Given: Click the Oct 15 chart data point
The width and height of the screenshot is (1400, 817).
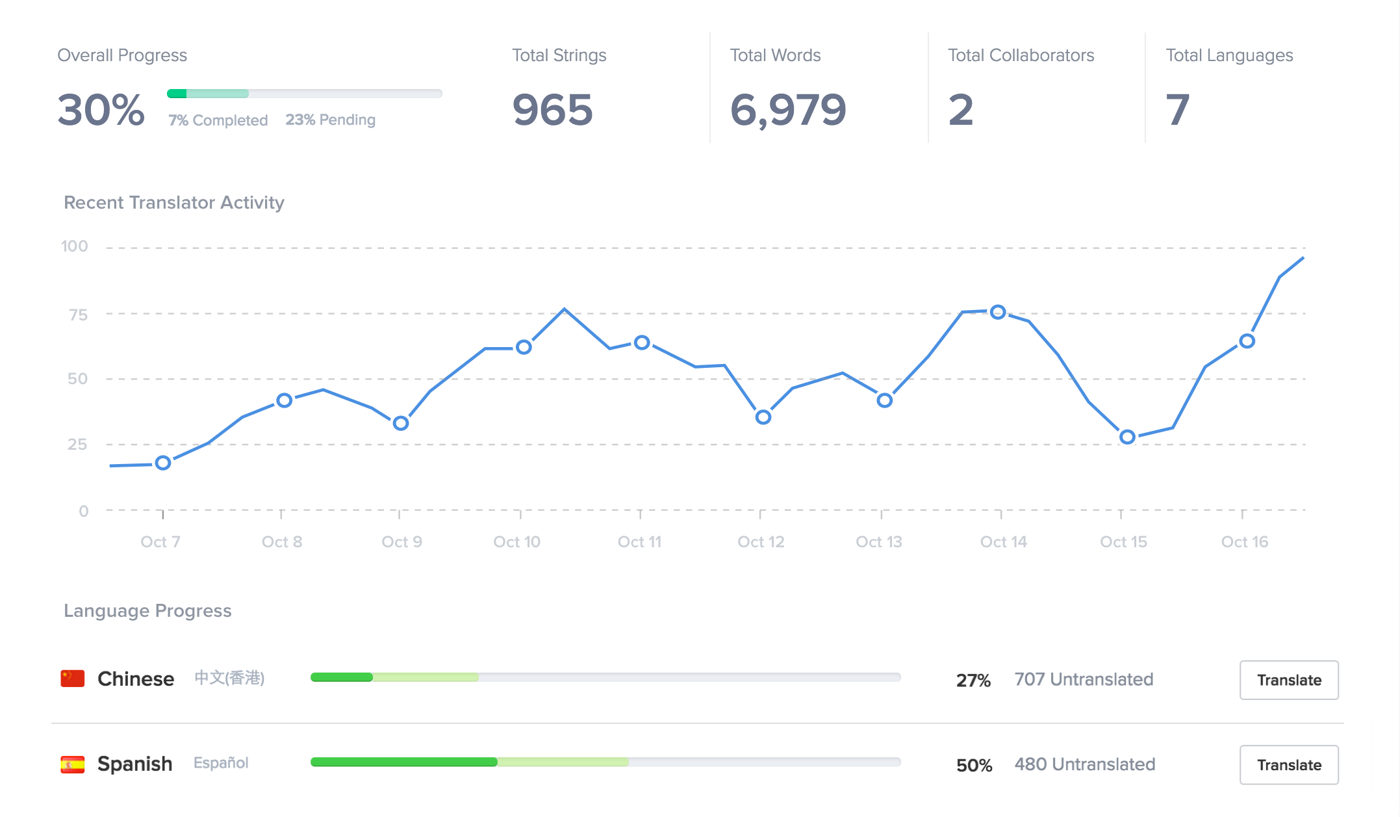Looking at the screenshot, I should coord(1128,437).
